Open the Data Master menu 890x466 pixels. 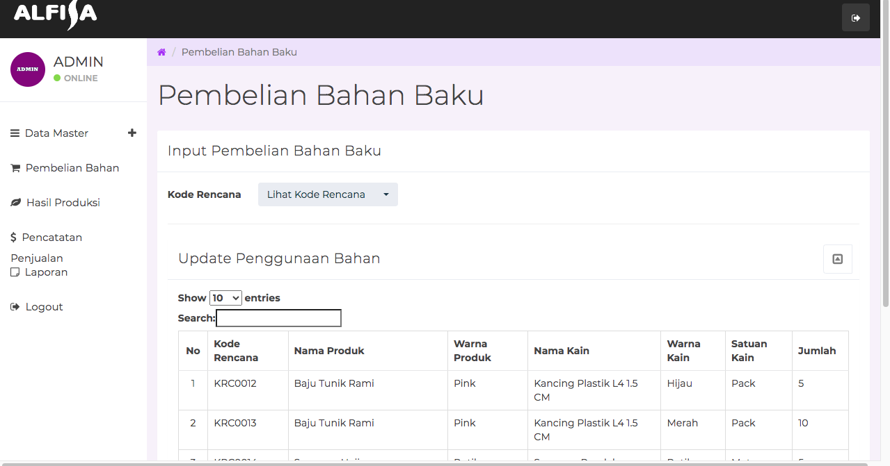click(56, 133)
